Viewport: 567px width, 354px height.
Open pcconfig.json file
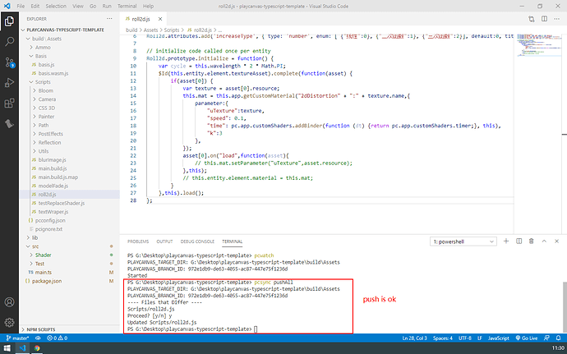tap(50, 221)
